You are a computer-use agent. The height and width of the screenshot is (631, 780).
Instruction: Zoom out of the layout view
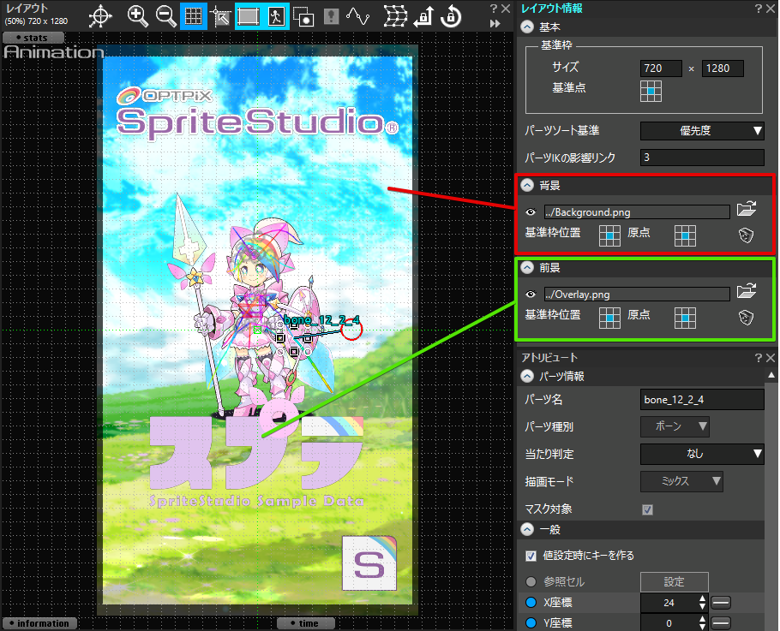(165, 16)
